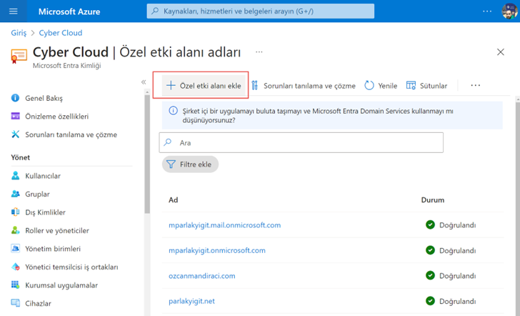Open Sorunları tanılama ve çözme toolbar item
The image size is (520, 316).
coord(303,86)
